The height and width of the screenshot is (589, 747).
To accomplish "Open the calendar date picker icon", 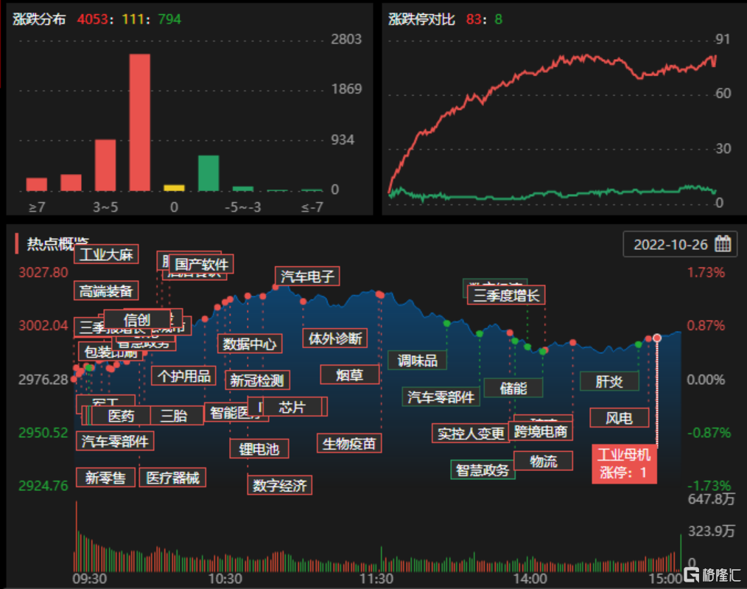I will (x=723, y=244).
